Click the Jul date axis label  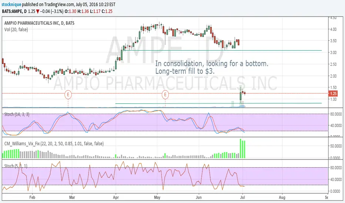(242, 197)
